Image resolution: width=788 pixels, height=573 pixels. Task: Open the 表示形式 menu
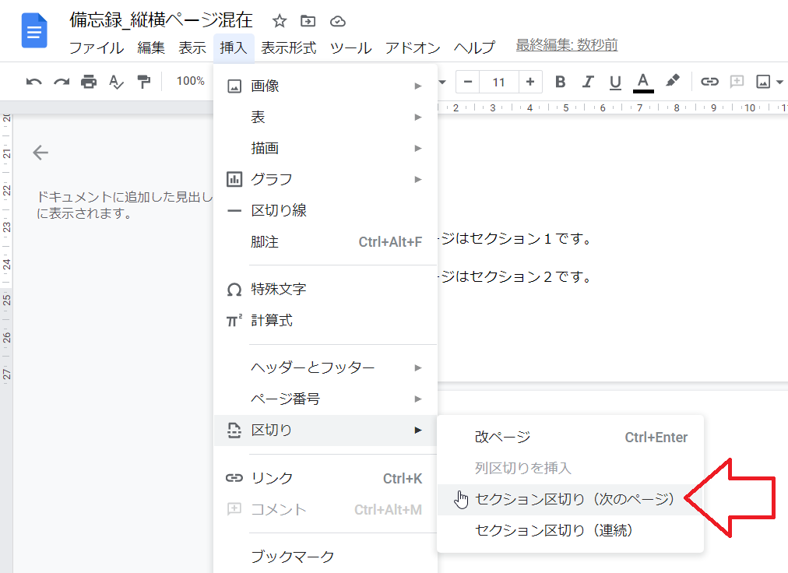[288, 47]
